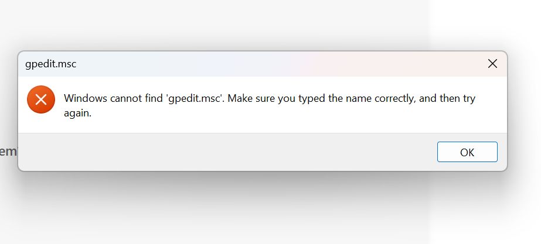Click the word 'again.' in the message

point(77,113)
